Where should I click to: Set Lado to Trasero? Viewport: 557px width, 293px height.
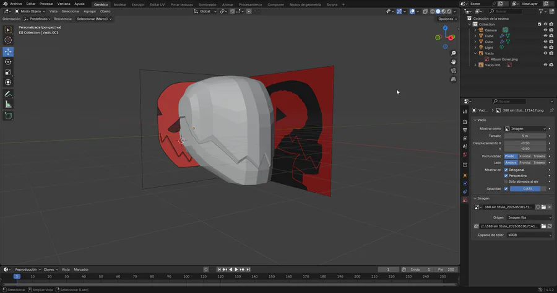click(539, 162)
